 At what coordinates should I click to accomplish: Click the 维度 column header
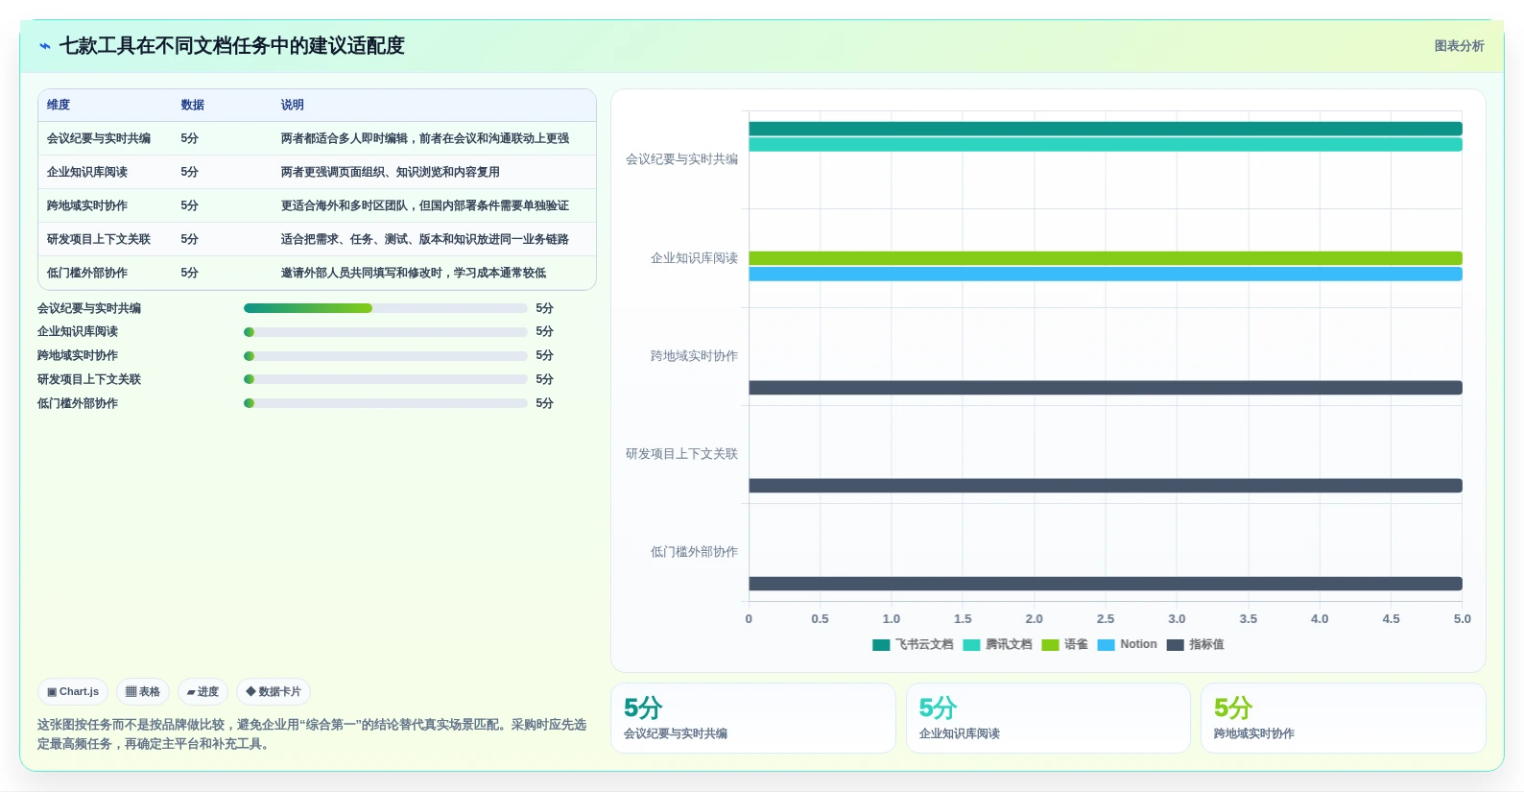[x=59, y=105]
